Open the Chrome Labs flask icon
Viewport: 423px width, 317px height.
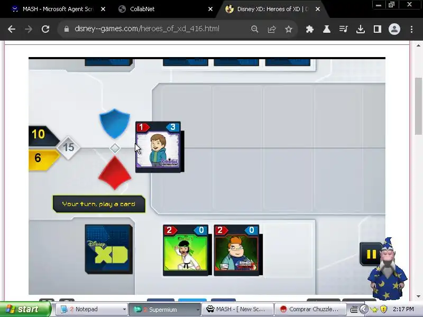(x=327, y=29)
